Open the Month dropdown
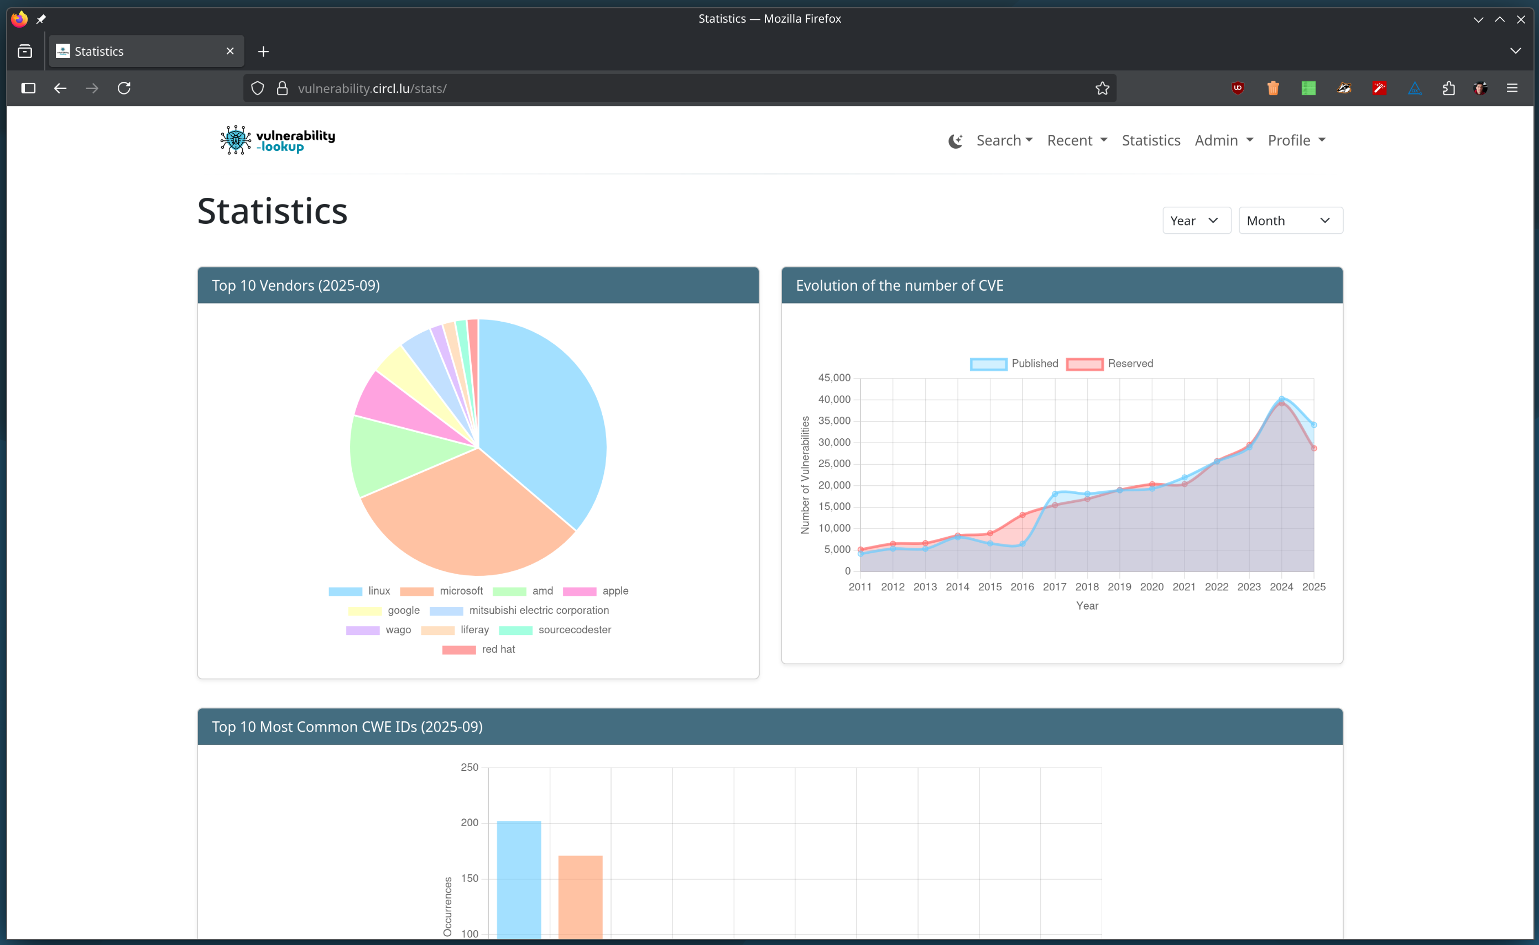 (x=1290, y=220)
